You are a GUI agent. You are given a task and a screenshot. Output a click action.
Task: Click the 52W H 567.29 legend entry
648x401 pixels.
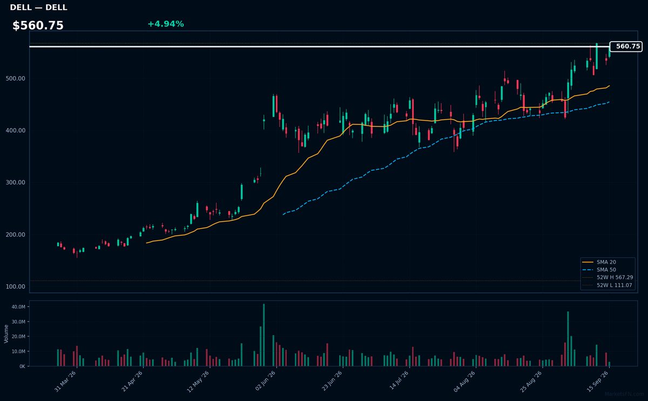point(608,277)
